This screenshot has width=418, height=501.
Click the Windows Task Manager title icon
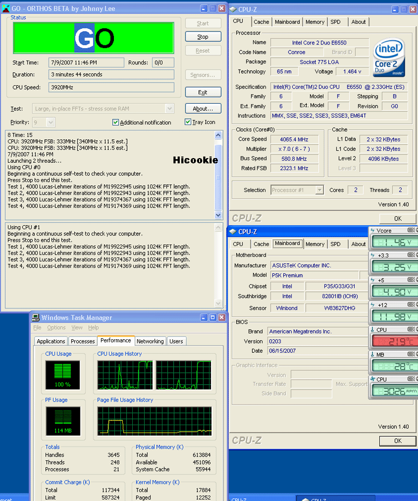coord(35,317)
